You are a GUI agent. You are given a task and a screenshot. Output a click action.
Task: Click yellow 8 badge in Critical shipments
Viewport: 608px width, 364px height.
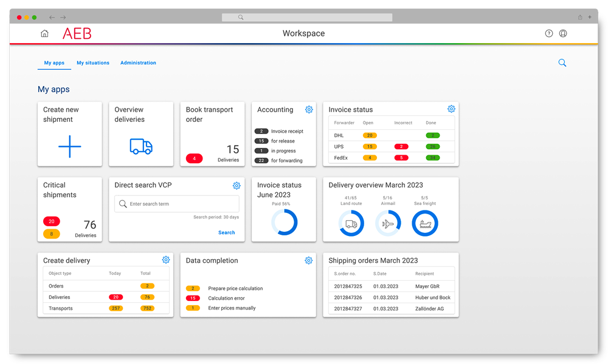click(52, 234)
